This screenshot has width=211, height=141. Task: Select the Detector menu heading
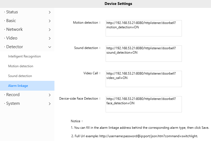(15, 47)
